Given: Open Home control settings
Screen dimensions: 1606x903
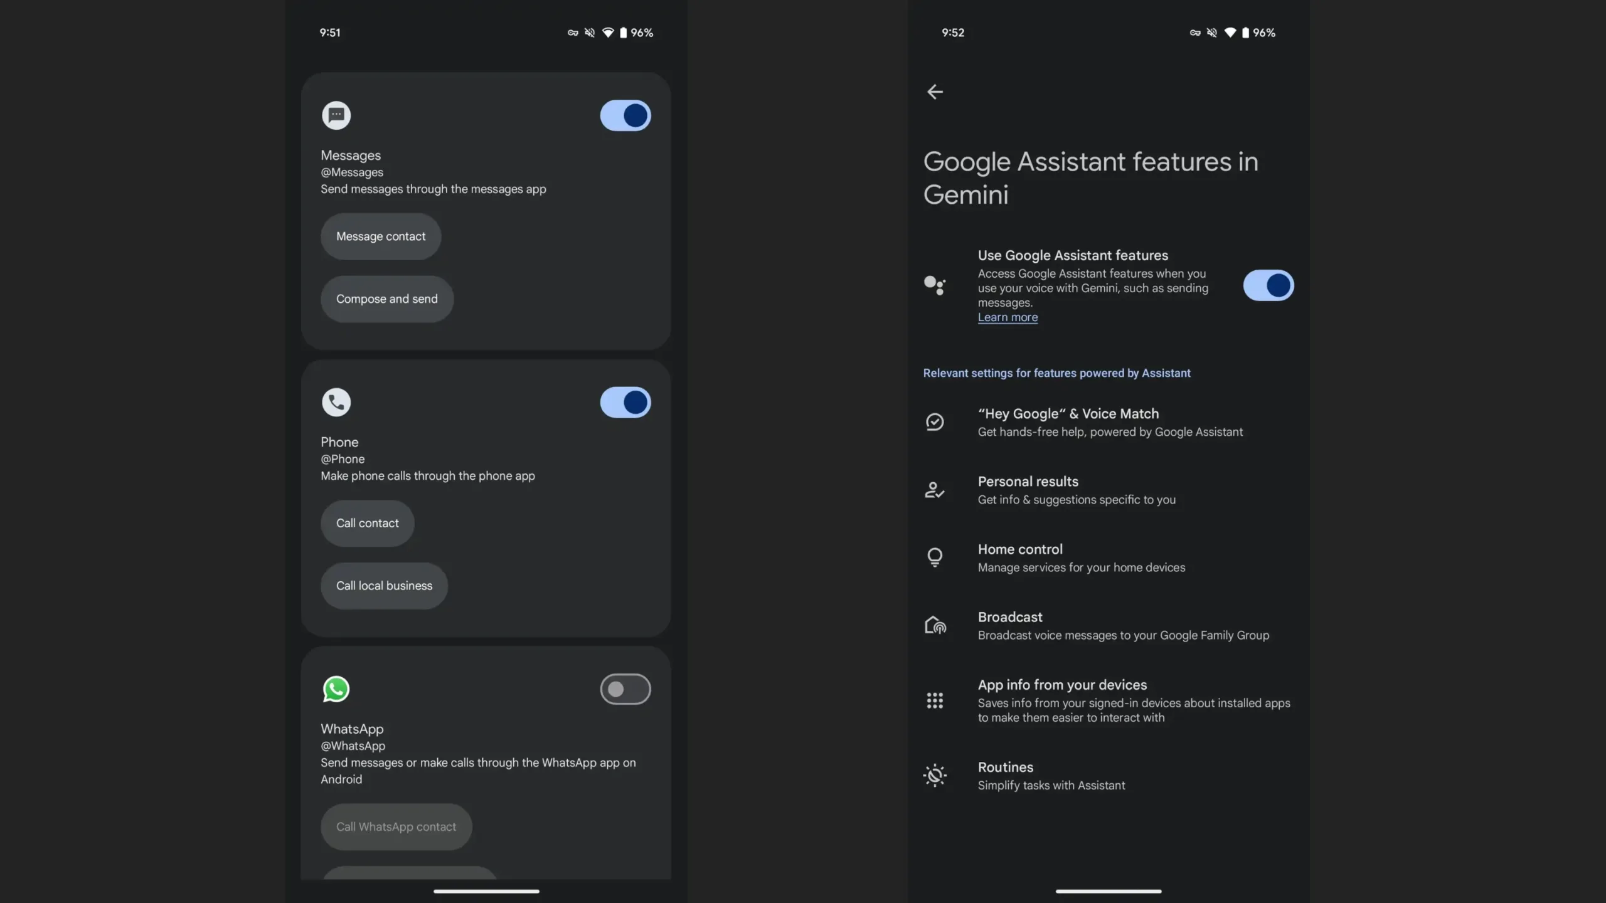Looking at the screenshot, I should coord(1109,557).
